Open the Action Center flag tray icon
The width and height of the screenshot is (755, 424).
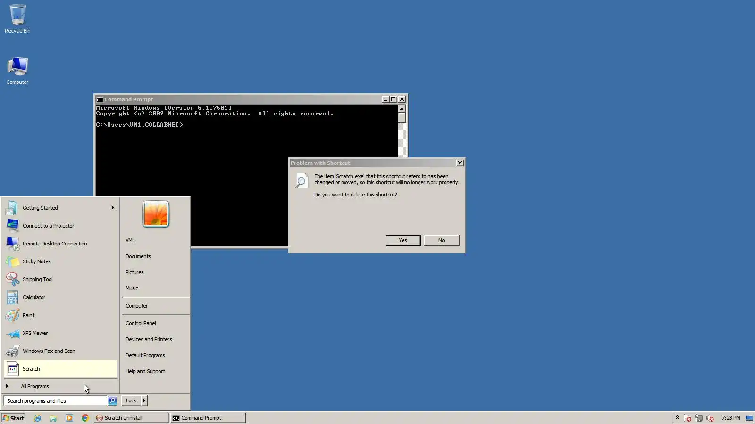(x=688, y=418)
